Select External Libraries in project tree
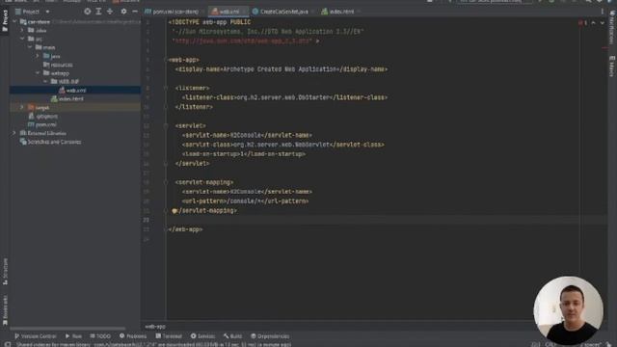This screenshot has width=617, height=347. (47, 133)
